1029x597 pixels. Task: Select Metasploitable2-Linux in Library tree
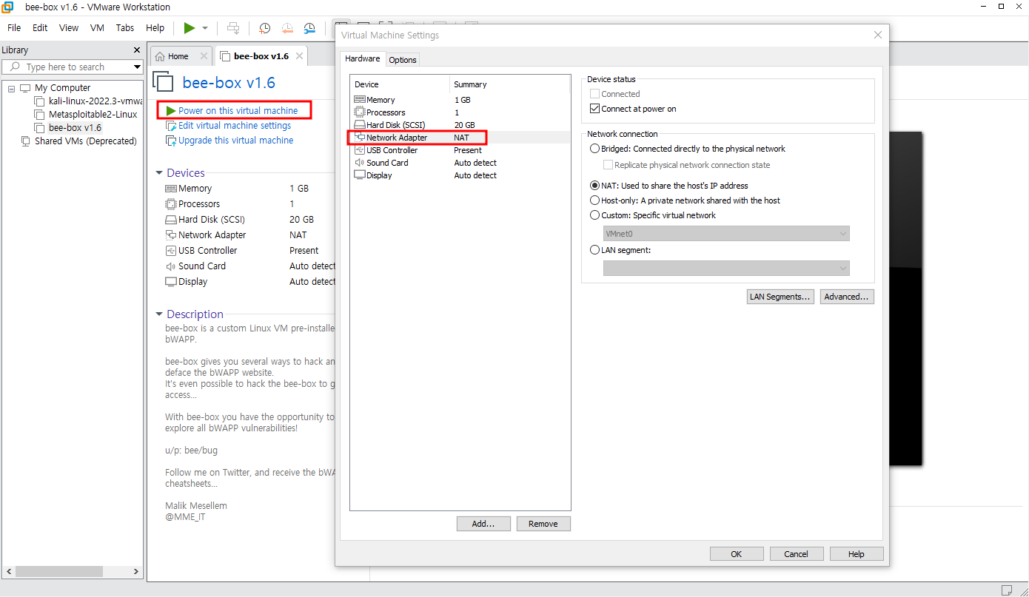coord(93,115)
